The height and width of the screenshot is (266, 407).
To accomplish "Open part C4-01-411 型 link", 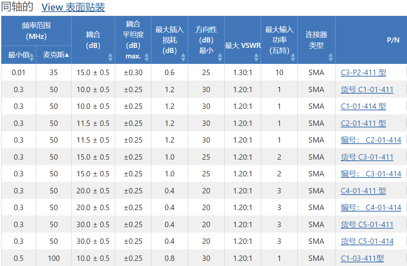I will pyautogui.click(x=363, y=191).
